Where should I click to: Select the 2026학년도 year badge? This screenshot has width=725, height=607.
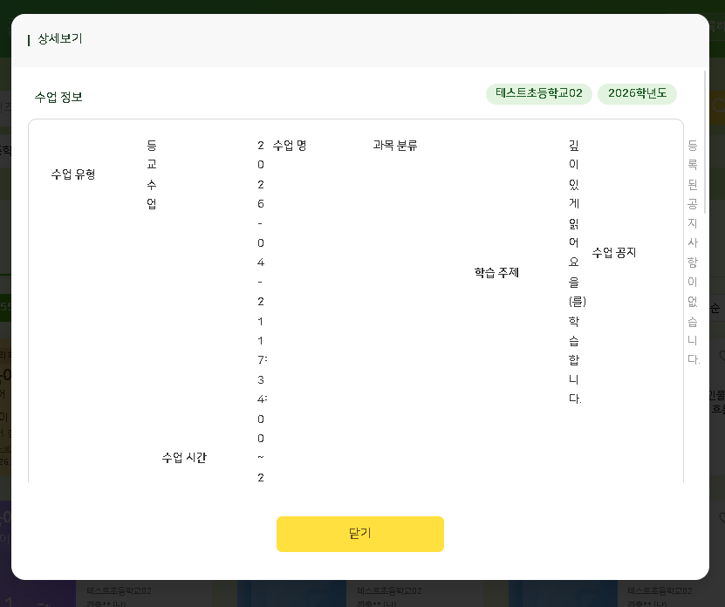pyautogui.click(x=636, y=93)
